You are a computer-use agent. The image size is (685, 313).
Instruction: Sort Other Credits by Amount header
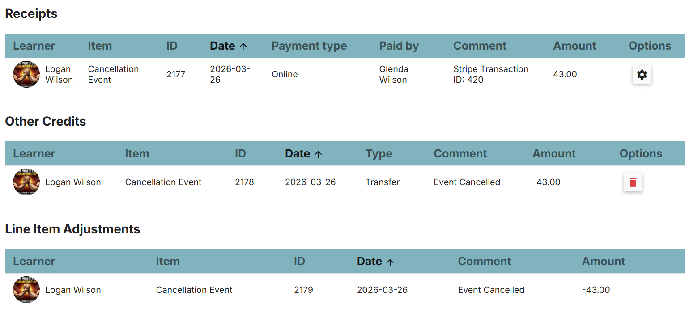point(554,154)
